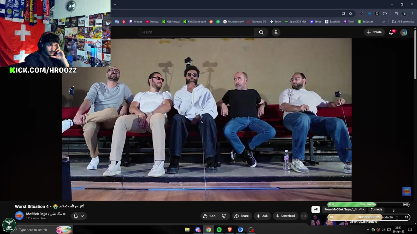417x234 pixels.
Task: Select the All filter chip
Action: [316, 209]
